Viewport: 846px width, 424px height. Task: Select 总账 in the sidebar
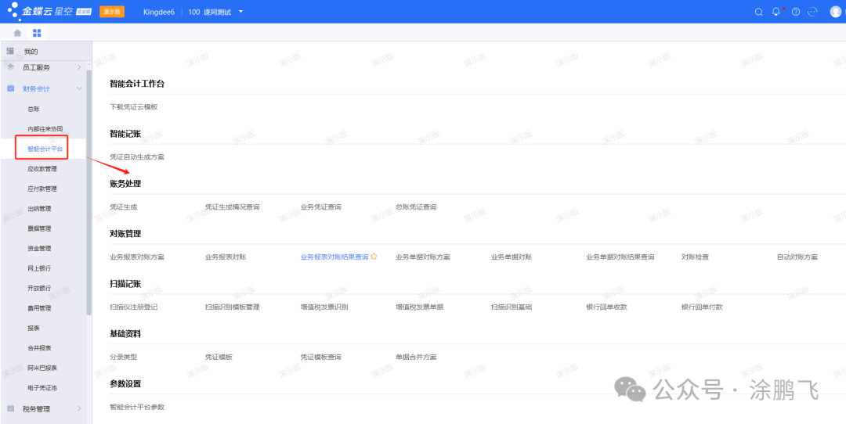click(x=34, y=109)
